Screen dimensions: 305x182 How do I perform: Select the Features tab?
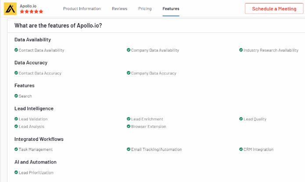coord(171,9)
